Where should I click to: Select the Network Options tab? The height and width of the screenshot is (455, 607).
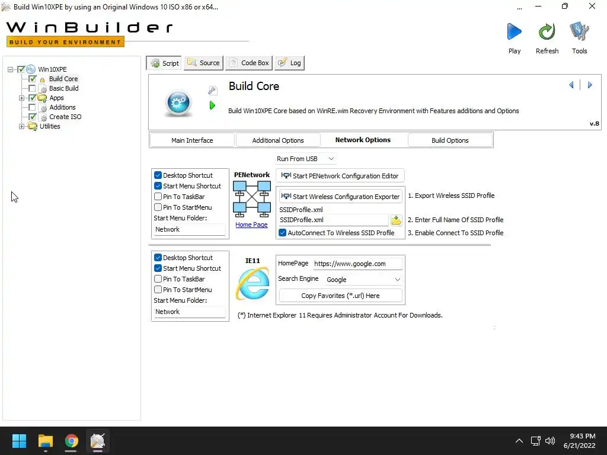pyautogui.click(x=363, y=140)
